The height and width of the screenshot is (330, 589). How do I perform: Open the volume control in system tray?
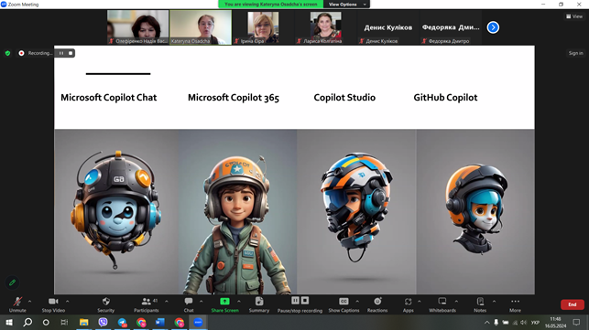tap(524, 323)
